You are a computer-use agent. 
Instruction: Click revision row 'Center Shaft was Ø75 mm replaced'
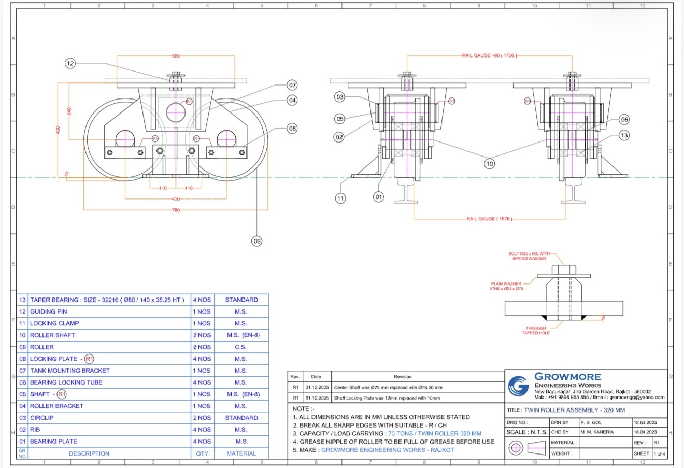(x=397, y=387)
